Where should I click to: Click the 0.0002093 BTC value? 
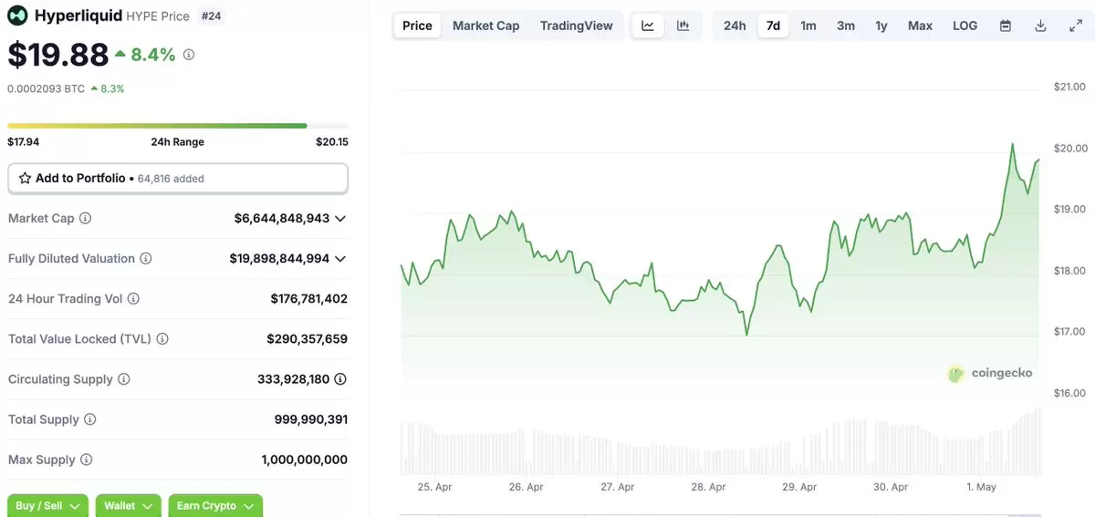tap(46, 89)
